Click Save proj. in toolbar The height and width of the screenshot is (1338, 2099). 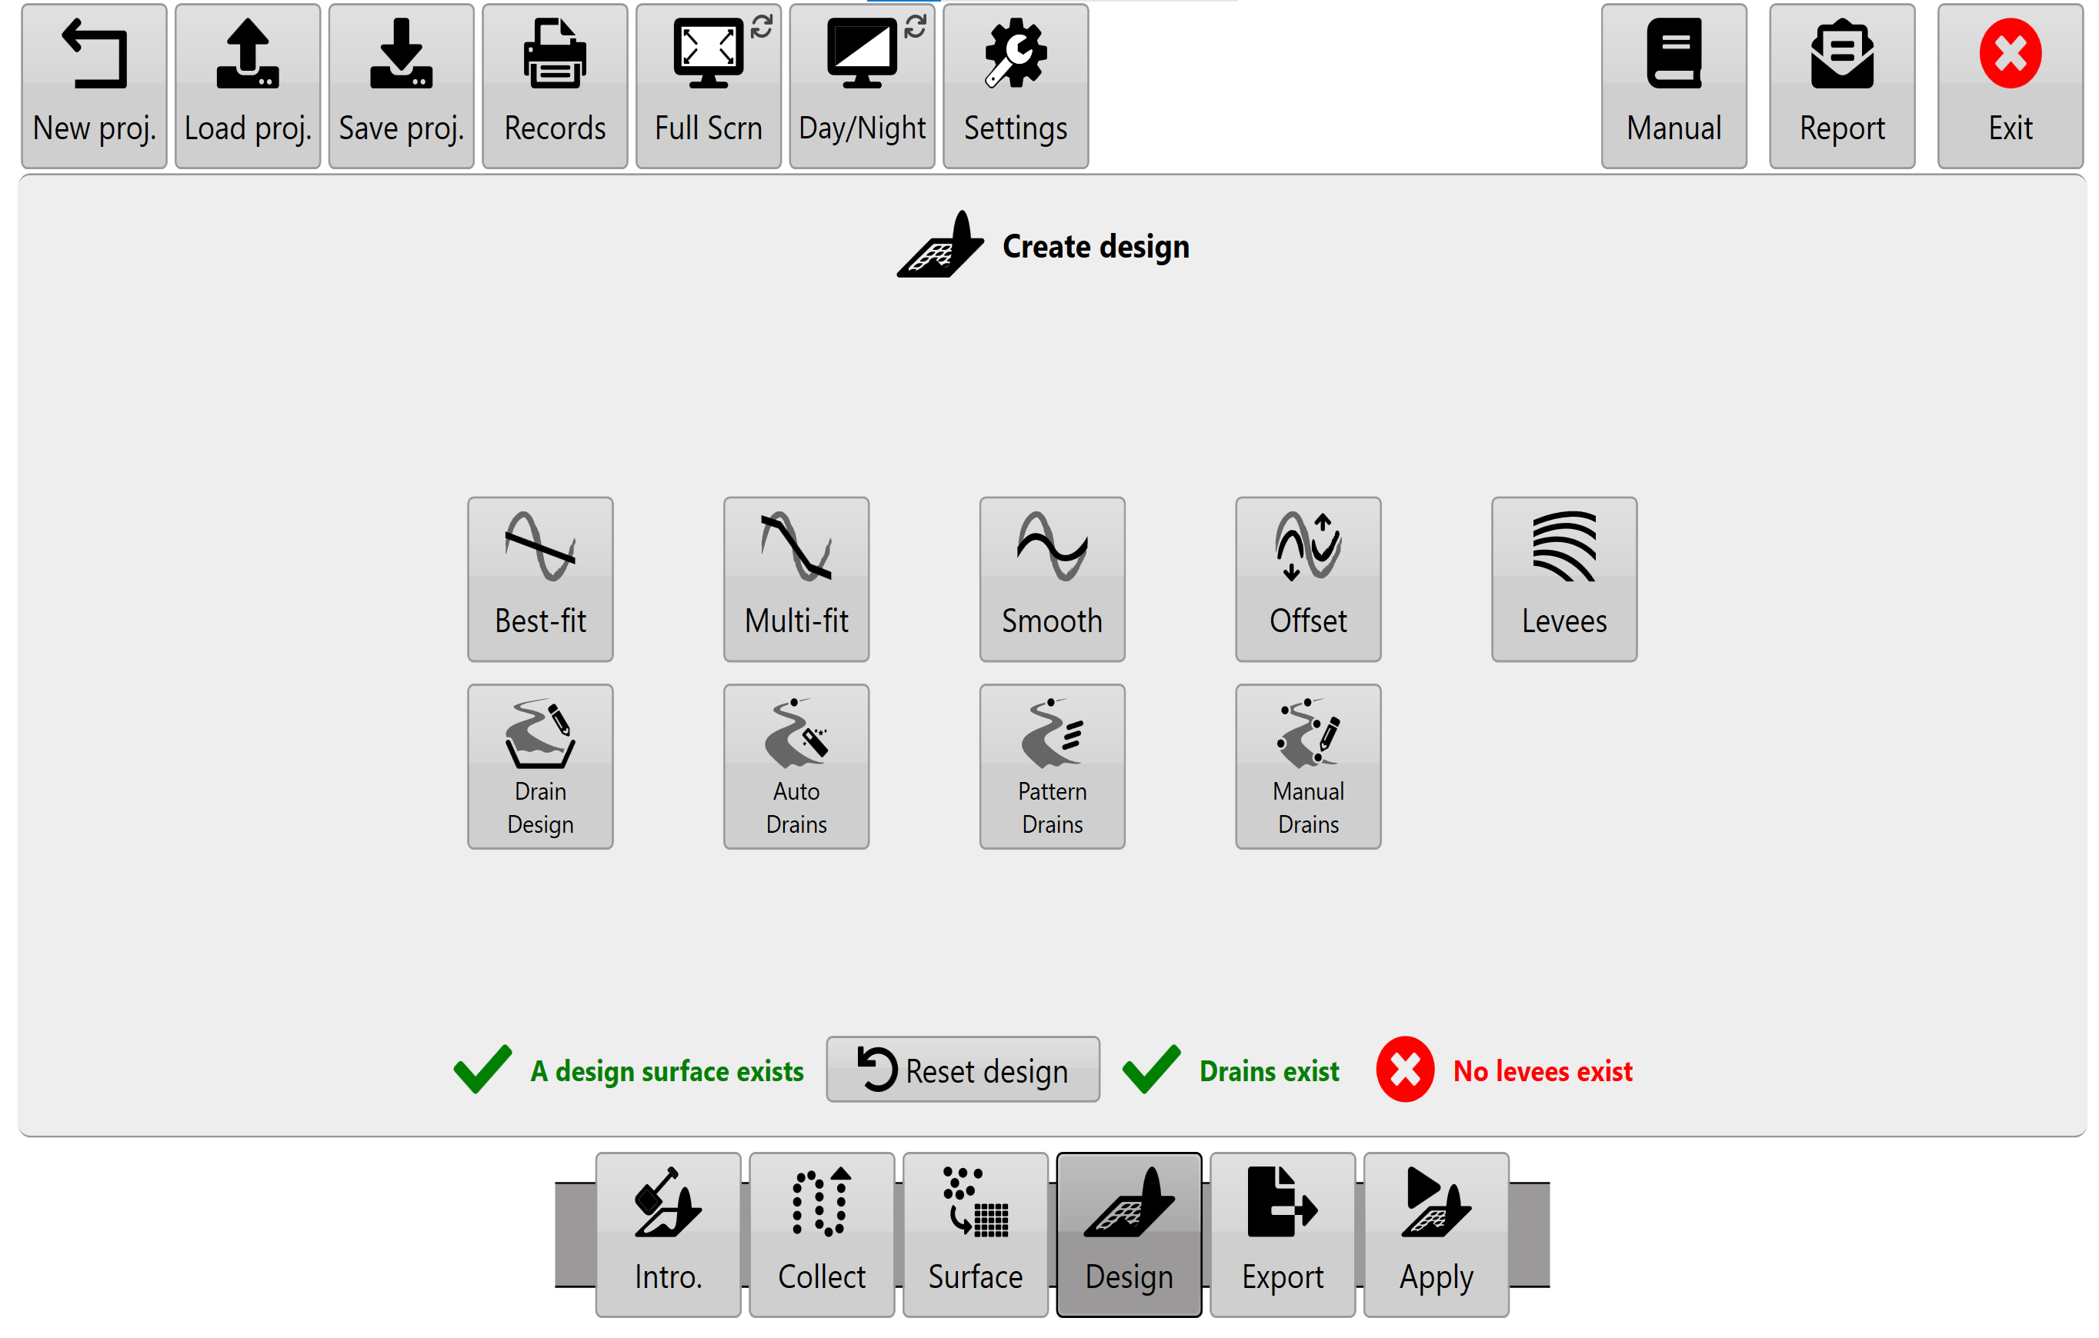coord(401,85)
